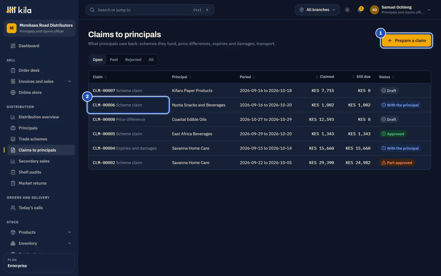Click the Prepare a claim button

[x=406, y=40]
